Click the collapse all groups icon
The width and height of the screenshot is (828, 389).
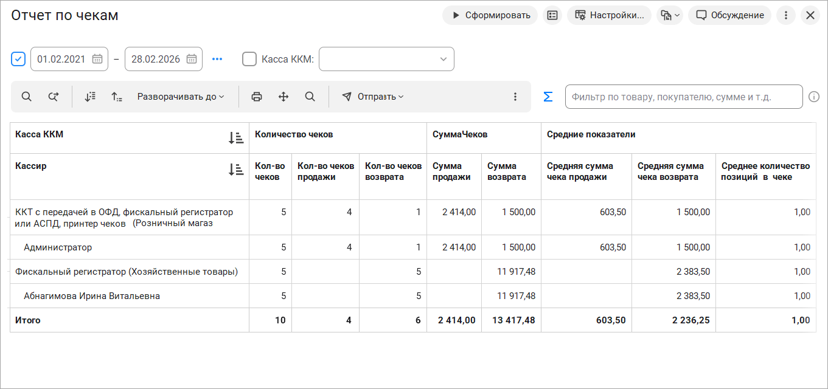(x=117, y=97)
